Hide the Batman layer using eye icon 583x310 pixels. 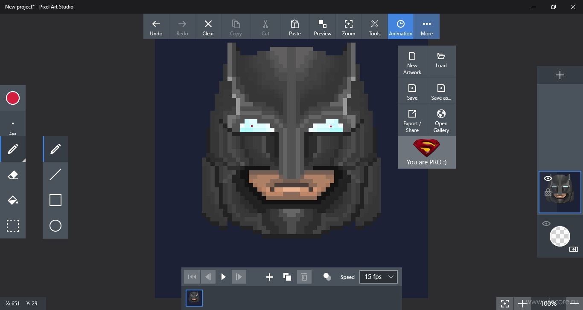point(548,178)
